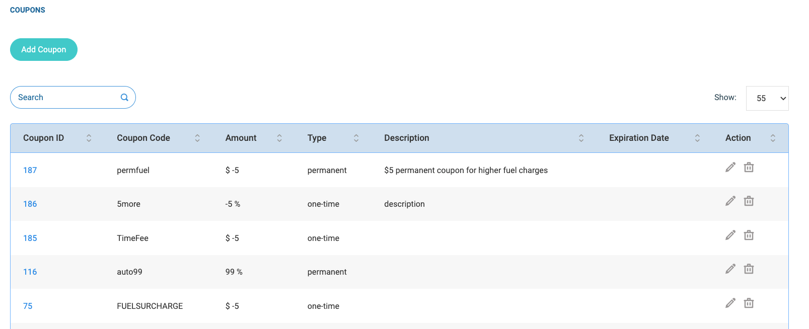
Task: Click the -5 % amount cell
Action: point(233,204)
